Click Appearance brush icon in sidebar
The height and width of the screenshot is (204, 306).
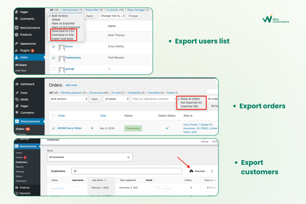tap(17, 44)
